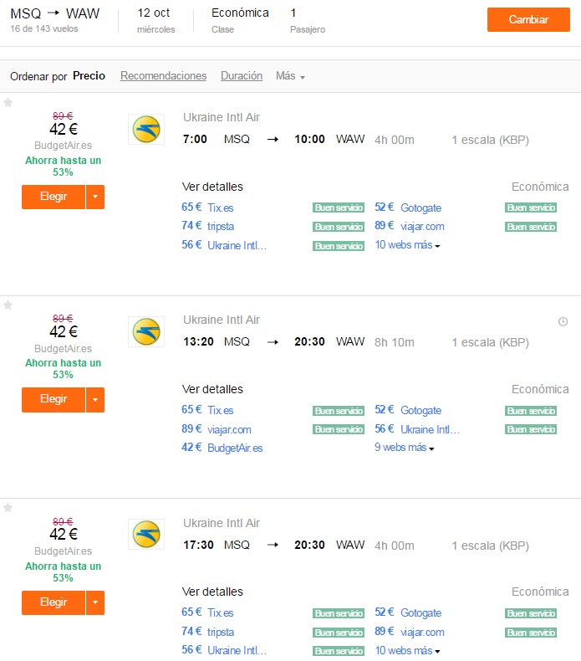Select 89 € viajar.com offer on 13:20 flight
581x661 pixels.
217,429
